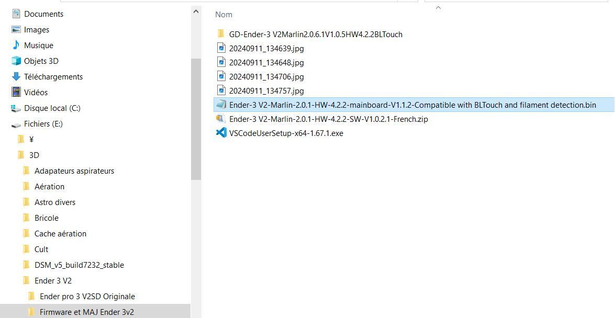Select Ender 3 V2 folder in tree

(53, 280)
